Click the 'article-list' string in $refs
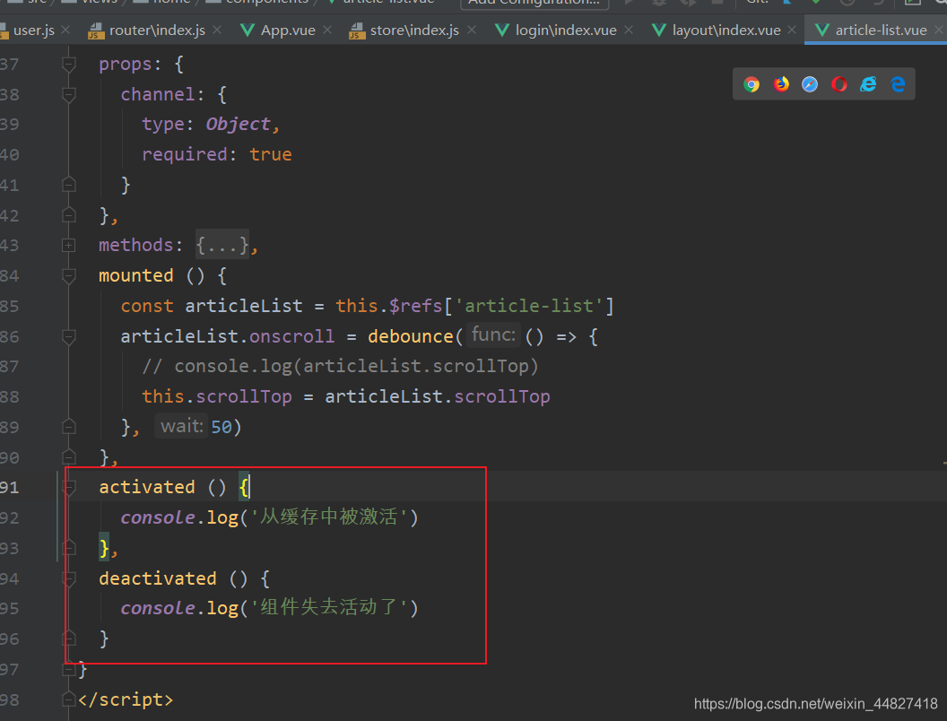This screenshot has height=721, width=947. tap(528, 306)
